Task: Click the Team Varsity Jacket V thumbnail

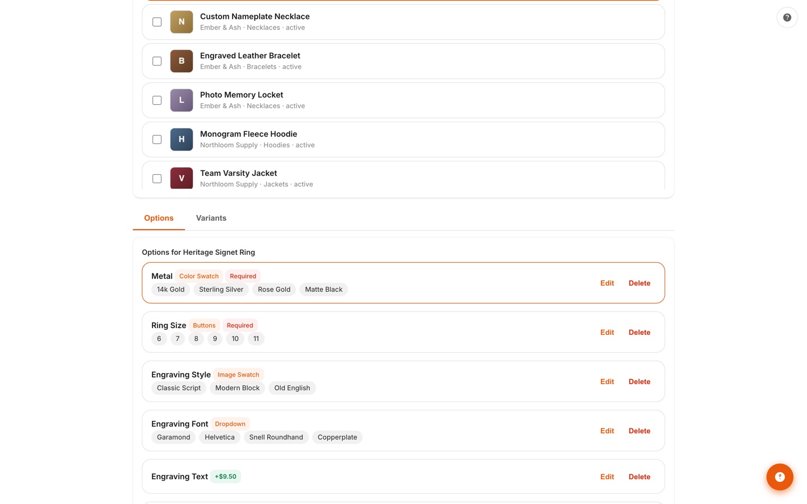Action: (182, 178)
